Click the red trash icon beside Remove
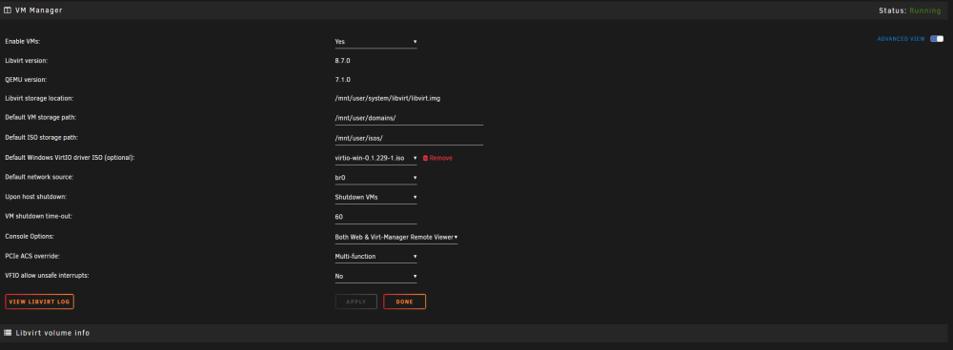Screen dimensions: 953x350 point(425,158)
